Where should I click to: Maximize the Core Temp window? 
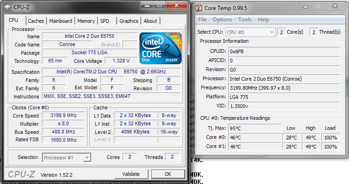[x=317, y=6]
